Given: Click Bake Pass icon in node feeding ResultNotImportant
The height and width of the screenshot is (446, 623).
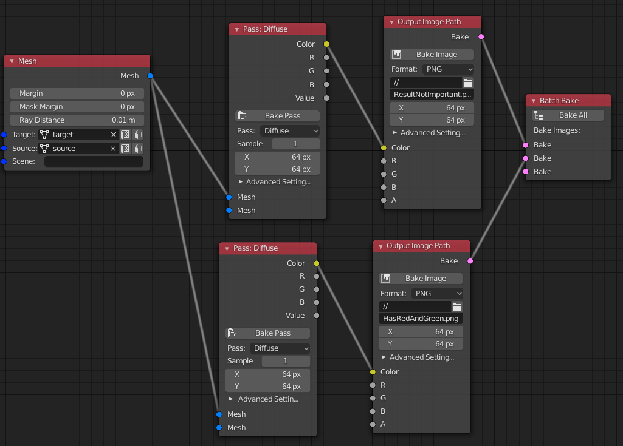Looking at the screenshot, I should coord(241,116).
